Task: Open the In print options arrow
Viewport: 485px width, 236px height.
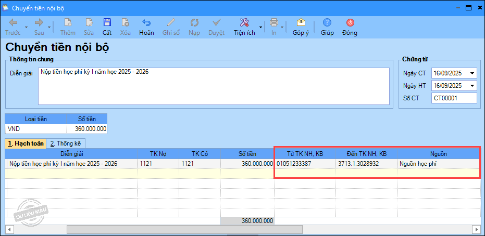Action: pos(282,26)
